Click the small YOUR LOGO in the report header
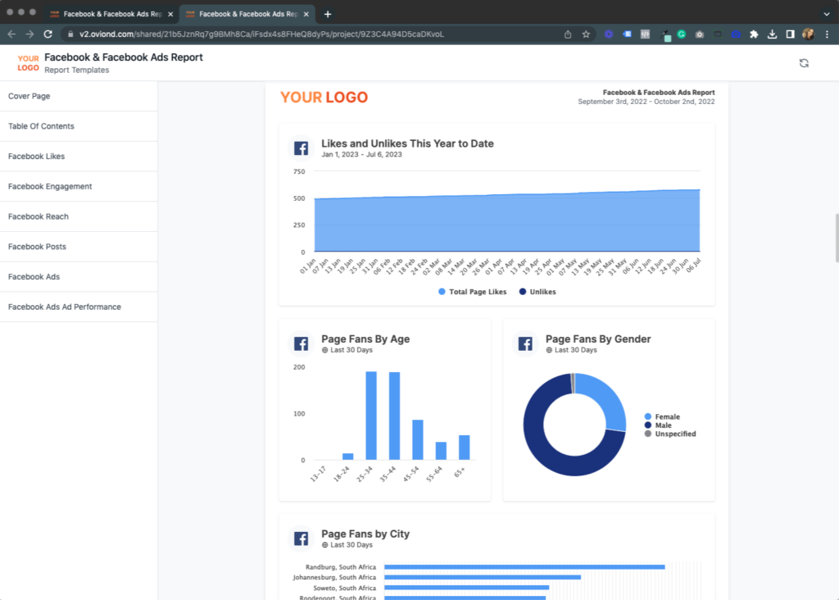The image size is (839, 600). pos(28,63)
